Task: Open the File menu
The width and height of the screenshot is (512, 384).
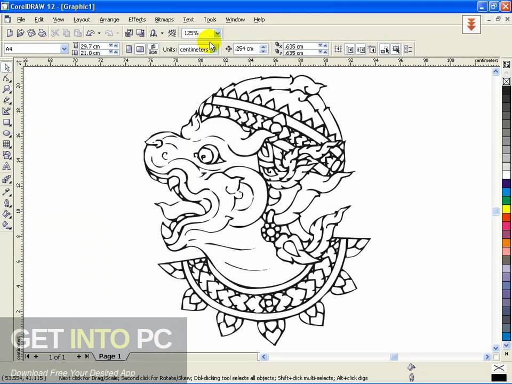Action: [x=21, y=20]
